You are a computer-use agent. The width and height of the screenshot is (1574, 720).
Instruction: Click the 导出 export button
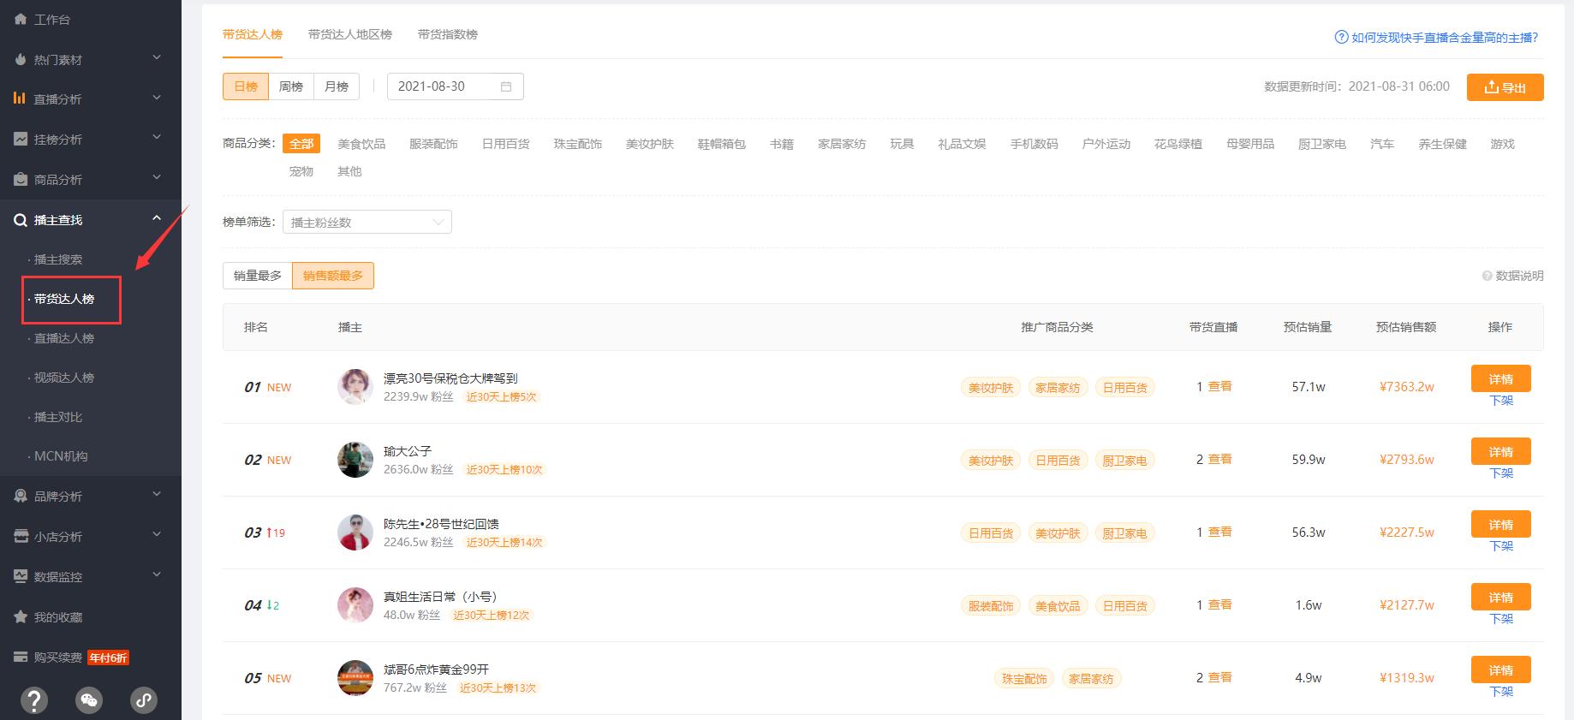tap(1505, 87)
